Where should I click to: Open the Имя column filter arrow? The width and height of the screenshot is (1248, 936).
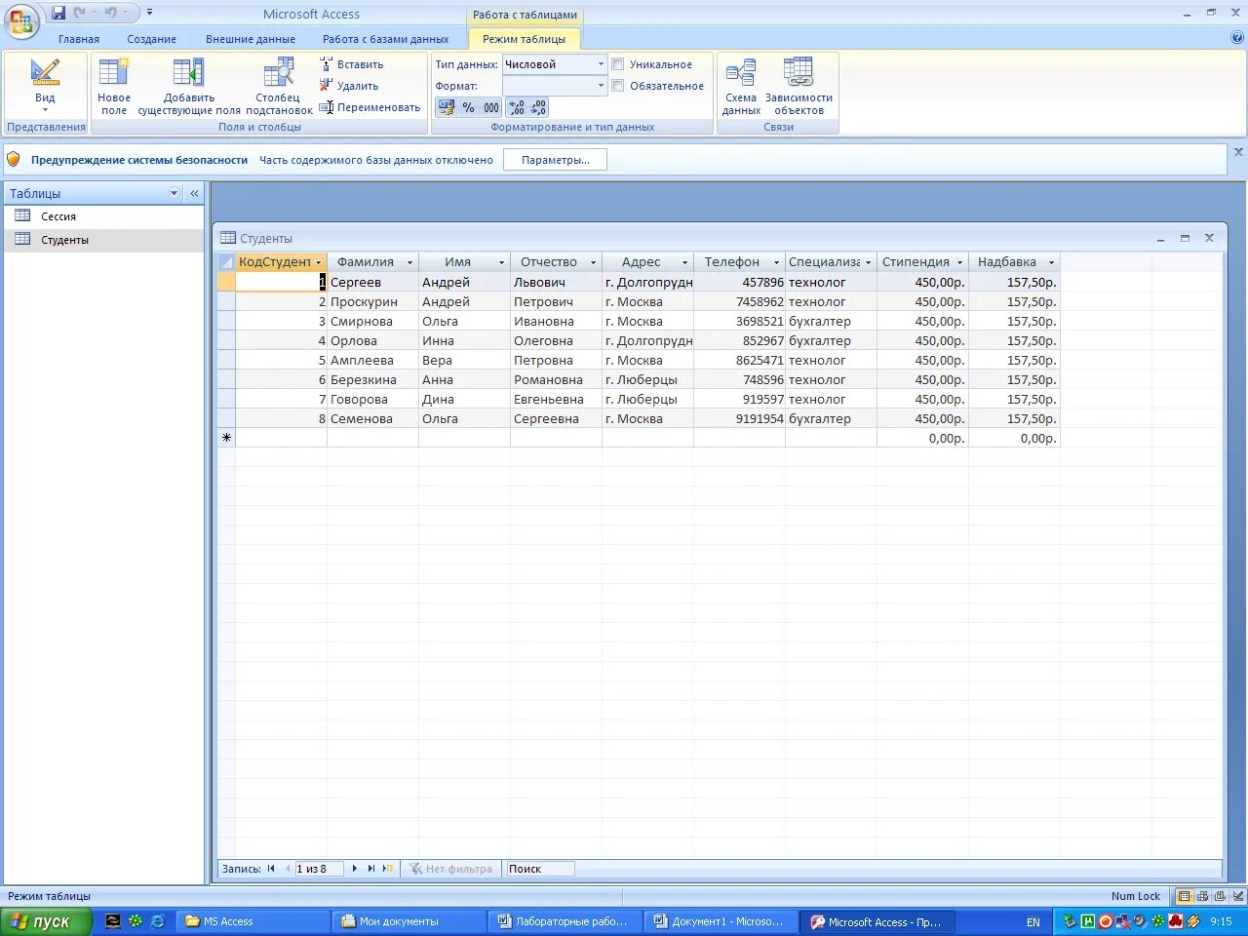(x=502, y=262)
